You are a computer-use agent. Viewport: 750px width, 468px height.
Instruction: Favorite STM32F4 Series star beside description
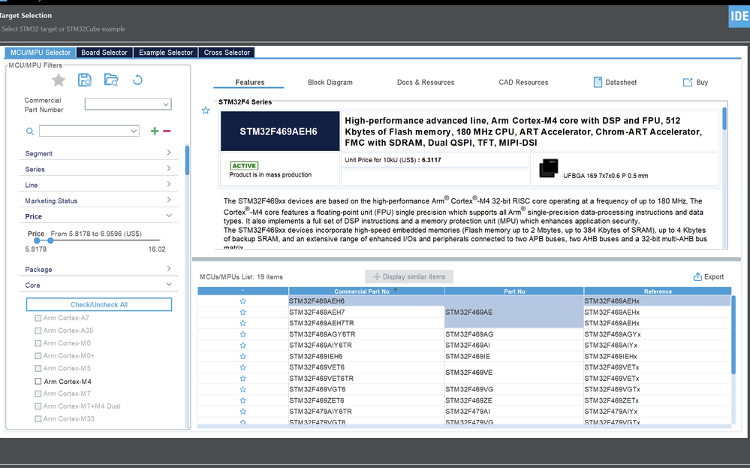(x=206, y=110)
